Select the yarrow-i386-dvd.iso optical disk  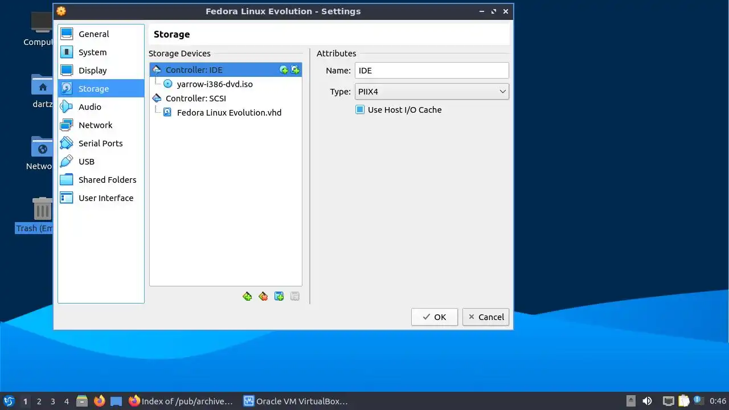pyautogui.click(x=215, y=84)
